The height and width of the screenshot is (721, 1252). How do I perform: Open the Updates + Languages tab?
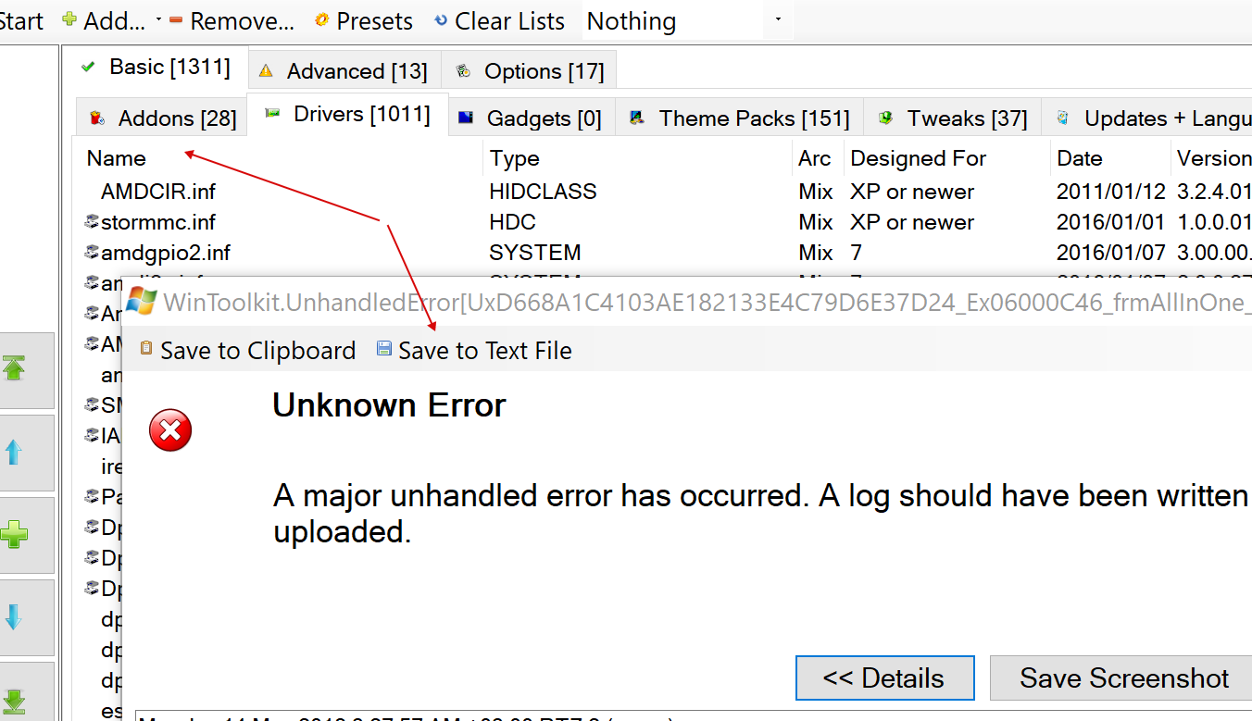[1146, 118]
